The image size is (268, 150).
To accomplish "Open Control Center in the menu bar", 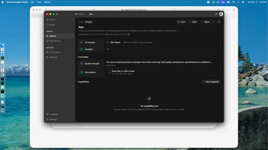I will [243, 2].
